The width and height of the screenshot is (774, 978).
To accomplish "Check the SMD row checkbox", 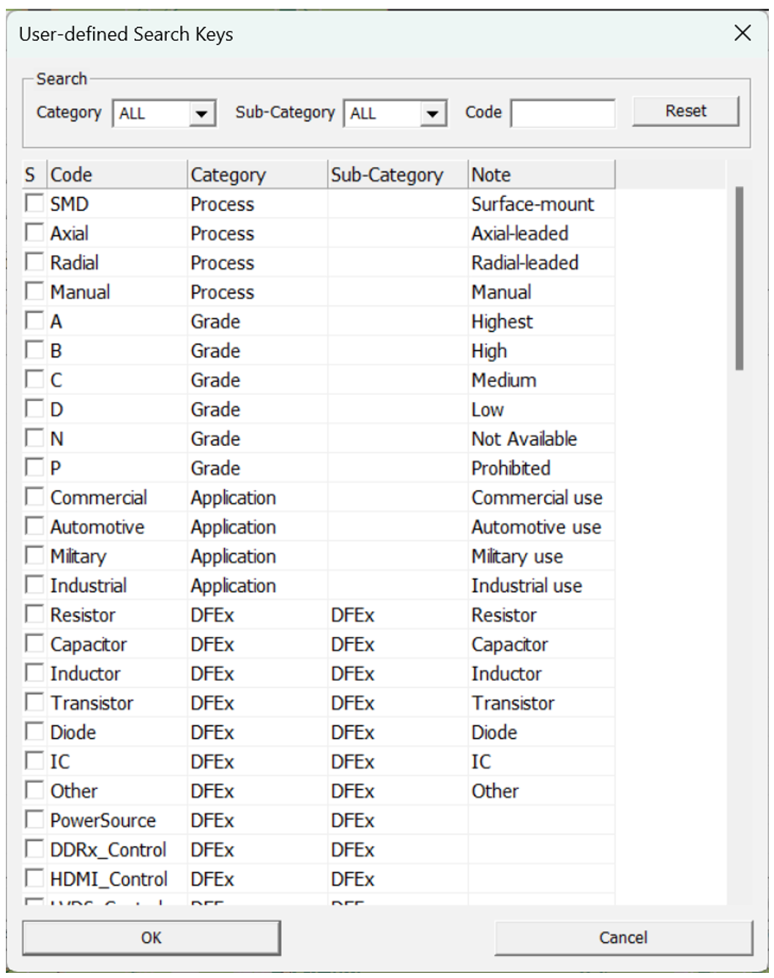I will (34, 203).
